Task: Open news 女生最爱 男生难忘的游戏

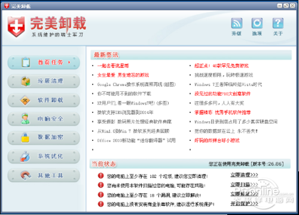Action: [x=123, y=75]
